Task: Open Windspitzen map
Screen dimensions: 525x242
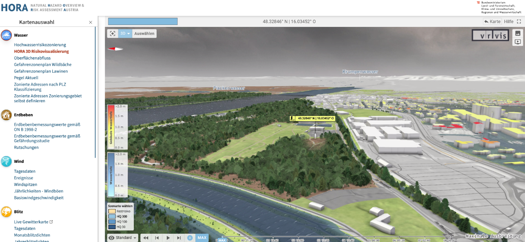Action: click(x=25, y=184)
